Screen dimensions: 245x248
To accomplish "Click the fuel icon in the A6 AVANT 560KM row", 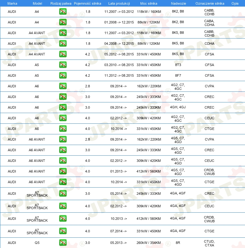I will [63, 171].
